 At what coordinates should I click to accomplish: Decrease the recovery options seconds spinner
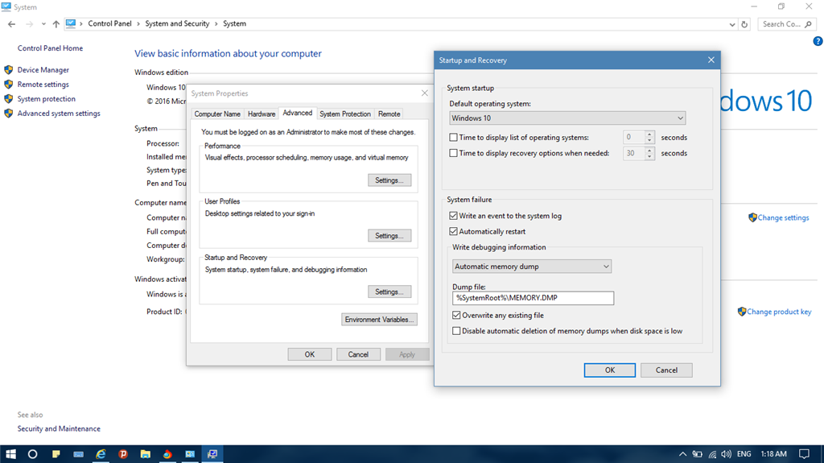649,156
